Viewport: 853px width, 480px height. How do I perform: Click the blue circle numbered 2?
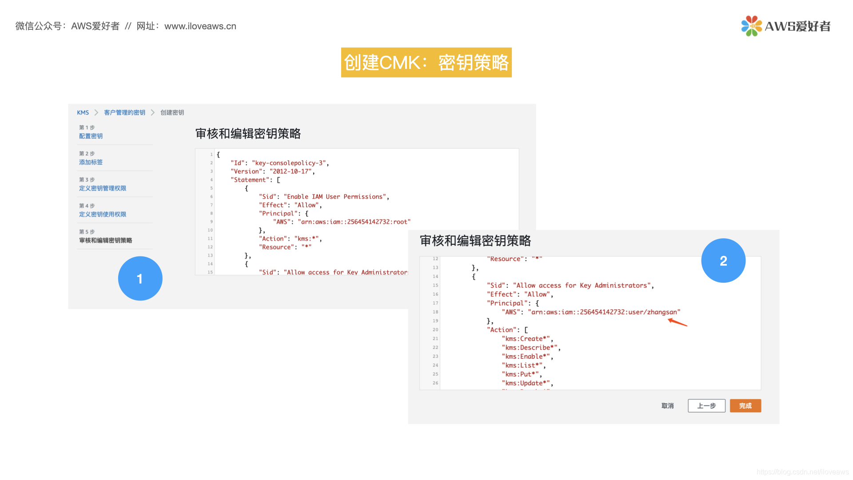[723, 261]
